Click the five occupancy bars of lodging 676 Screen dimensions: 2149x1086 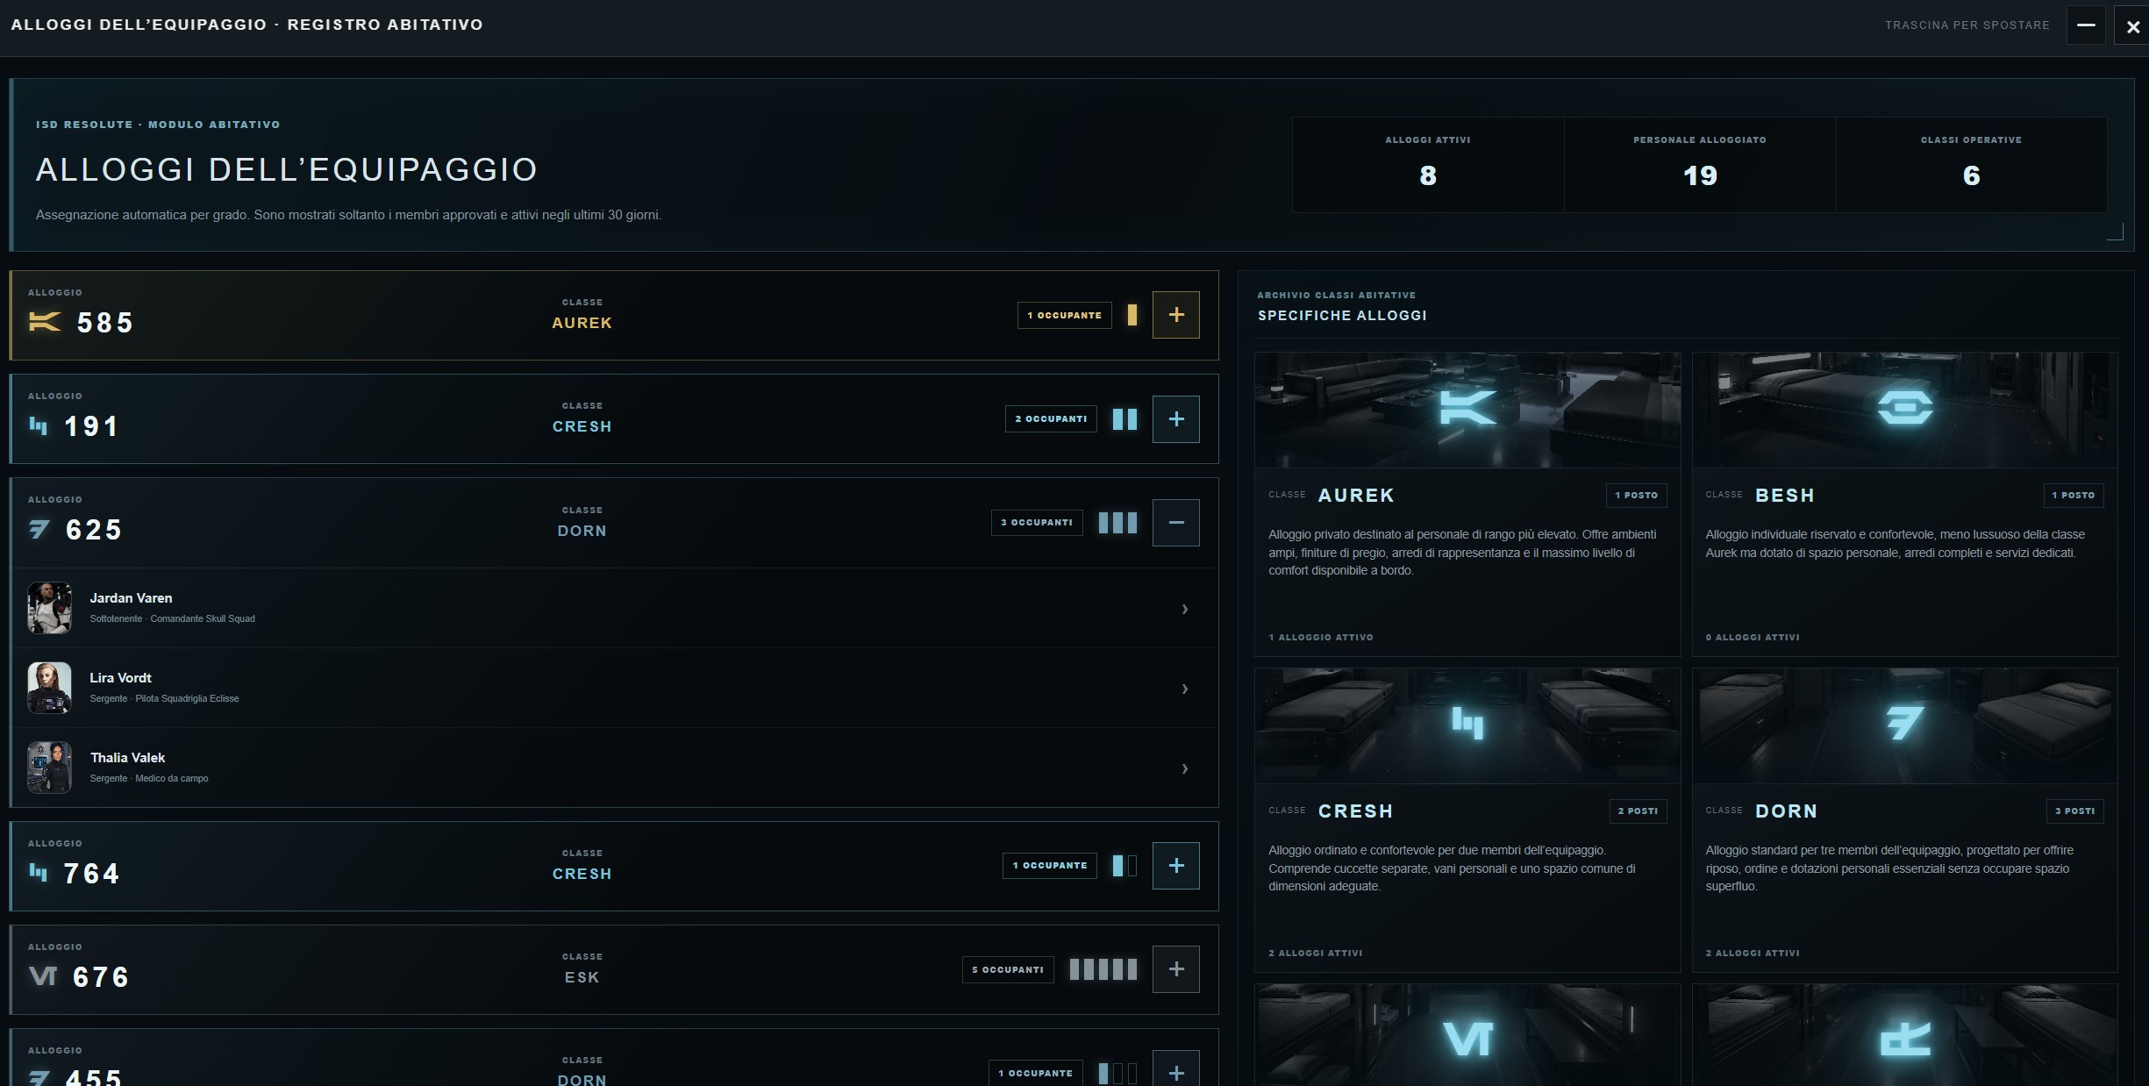tap(1103, 969)
